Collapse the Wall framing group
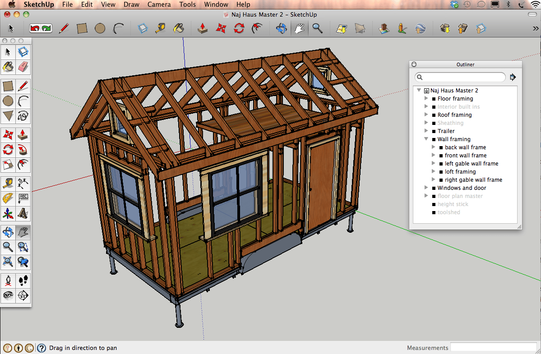The height and width of the screenshot is (354, 541). click(426, 139)
